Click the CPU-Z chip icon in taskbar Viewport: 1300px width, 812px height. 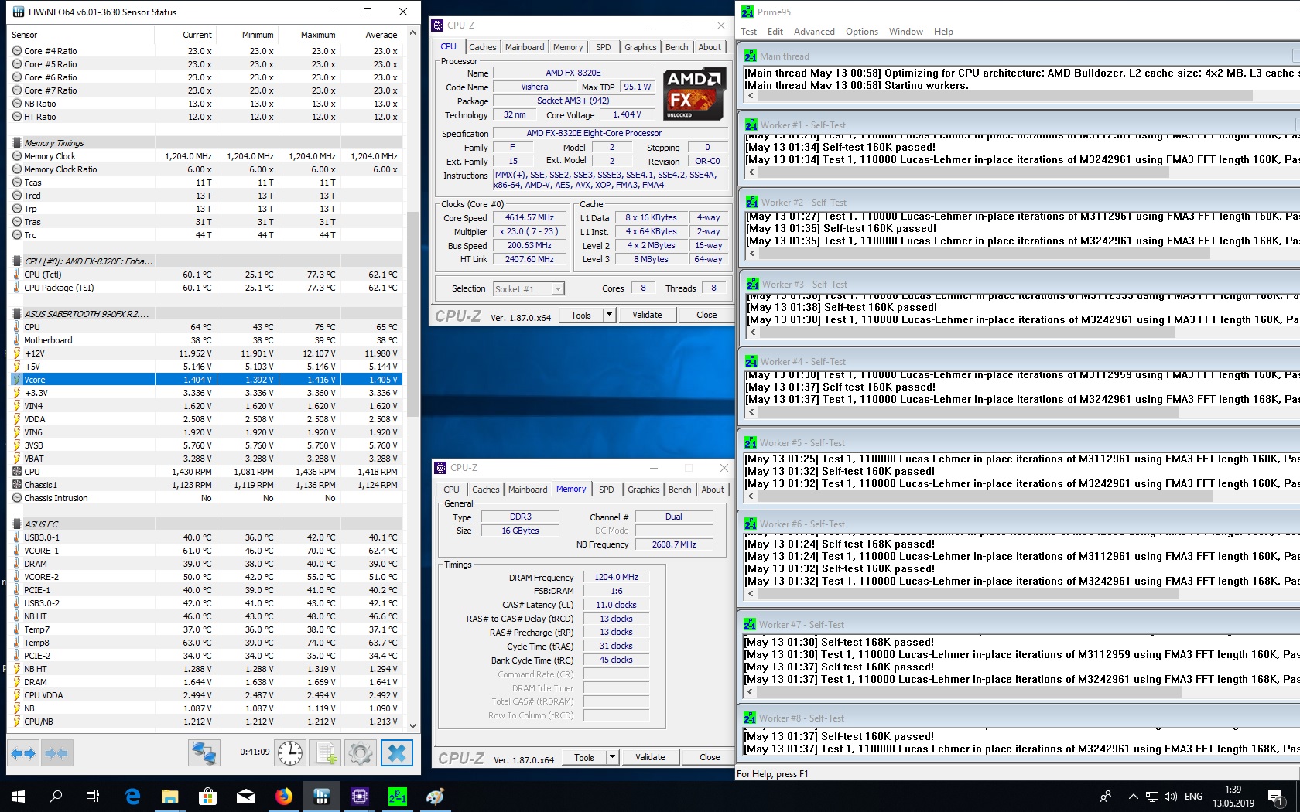[360, 796]
